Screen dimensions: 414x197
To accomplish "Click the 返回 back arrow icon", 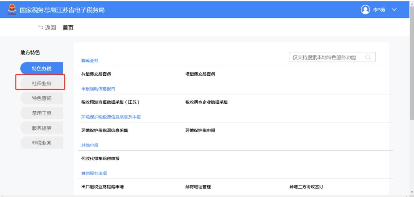I will (40, 28).
